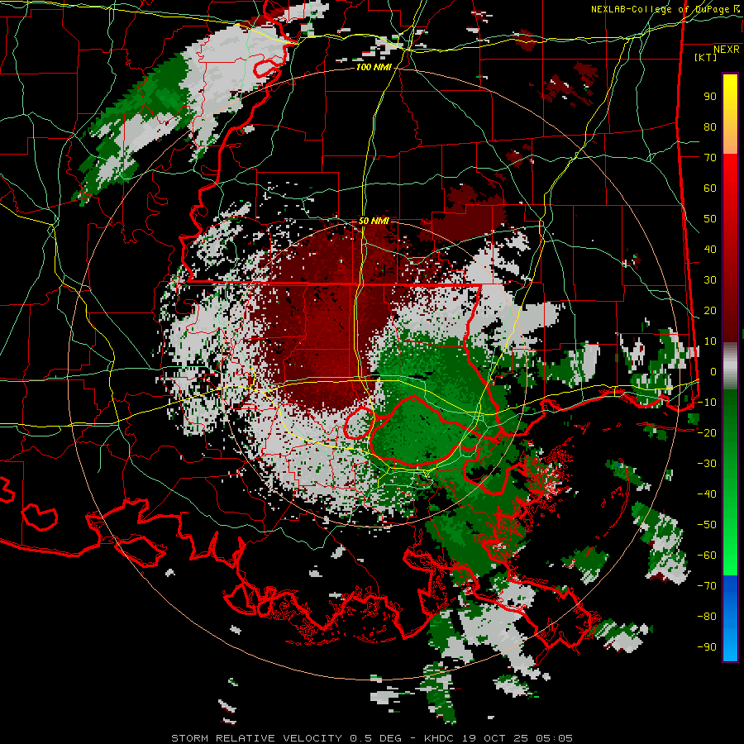Click the 70 value on velocity legend
Viewport: 744px width, 744px height.
[x=710, y=158]
